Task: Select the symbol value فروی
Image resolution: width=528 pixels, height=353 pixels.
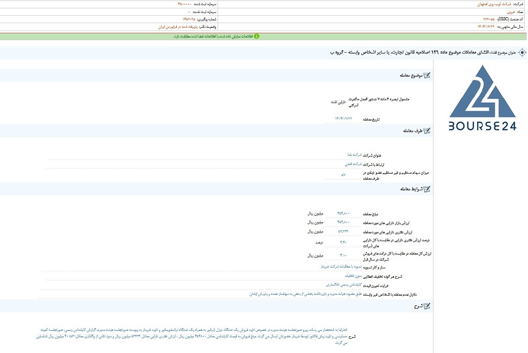Action: click(511, 12)
